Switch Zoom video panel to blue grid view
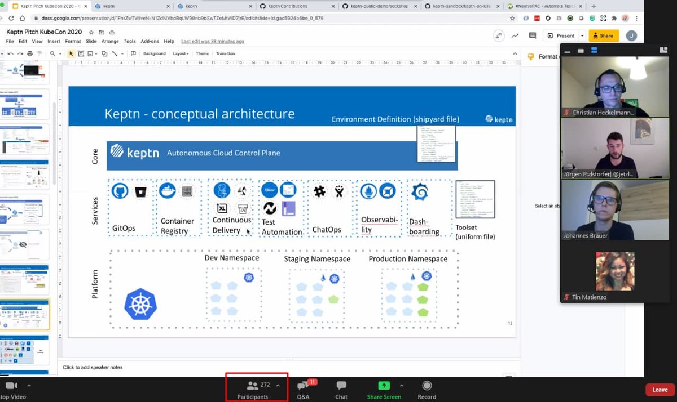Screen dimensions: 677x402 (594, 50)
